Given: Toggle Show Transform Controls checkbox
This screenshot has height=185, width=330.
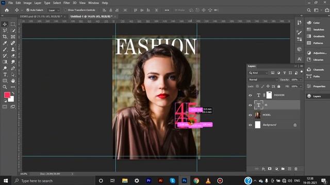Looking at the screenshot, I should click(65, 10).
